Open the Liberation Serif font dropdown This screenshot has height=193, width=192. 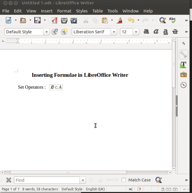(114, 32)
